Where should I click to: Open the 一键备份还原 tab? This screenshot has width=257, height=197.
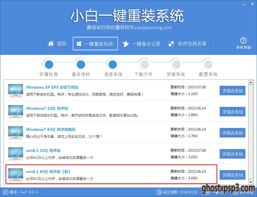(142, 44)
